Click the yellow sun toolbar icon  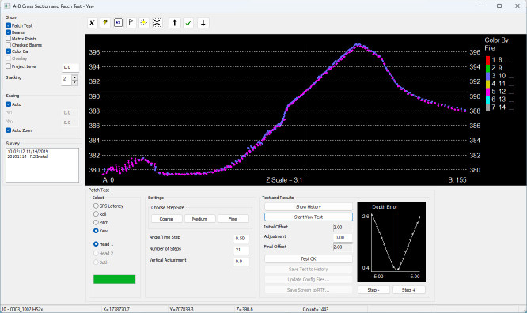pos(144,23)
